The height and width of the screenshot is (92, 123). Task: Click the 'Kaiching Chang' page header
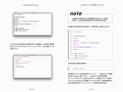[x=31, y=5]
